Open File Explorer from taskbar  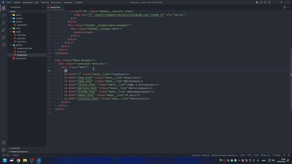pyautogui.click(x=25, y=160)
